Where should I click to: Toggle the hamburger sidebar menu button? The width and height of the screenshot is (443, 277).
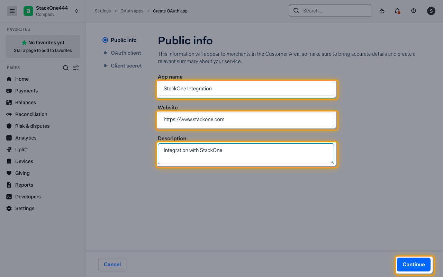tap(12, 11)
